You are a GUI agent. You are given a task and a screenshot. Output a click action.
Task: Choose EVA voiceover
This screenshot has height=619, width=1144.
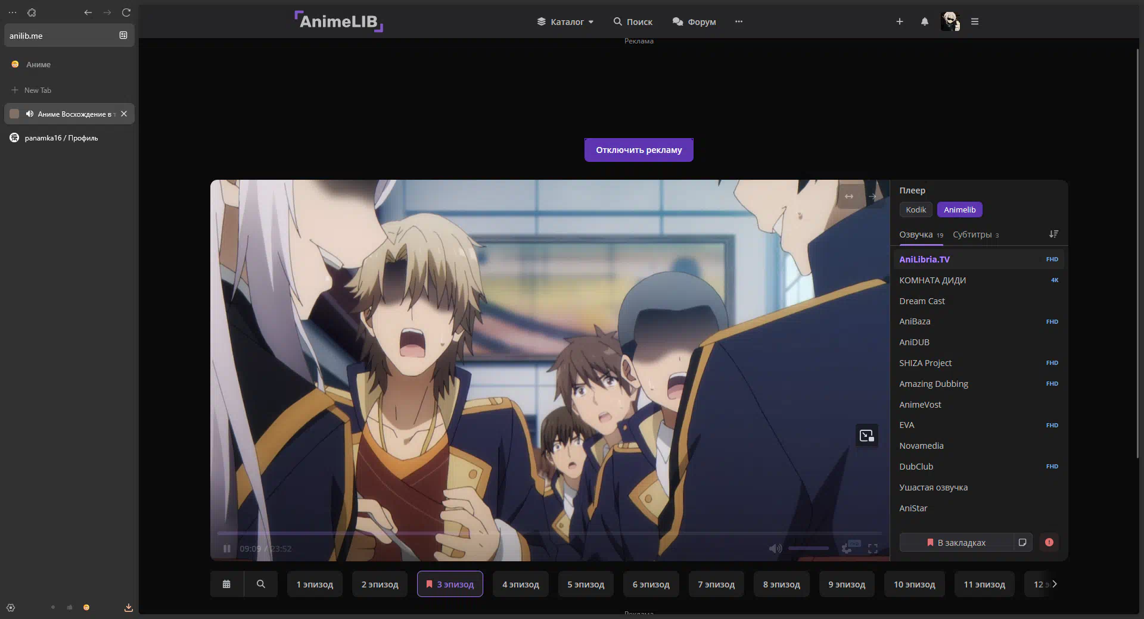tap(978, 425)
